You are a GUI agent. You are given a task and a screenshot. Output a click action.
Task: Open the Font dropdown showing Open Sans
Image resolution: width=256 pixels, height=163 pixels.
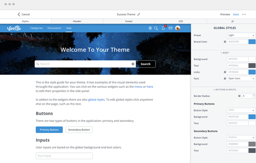point(241,79)
